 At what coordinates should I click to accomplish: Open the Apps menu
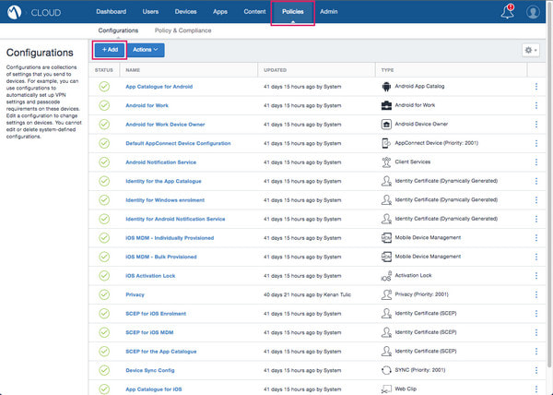(220, 12)
